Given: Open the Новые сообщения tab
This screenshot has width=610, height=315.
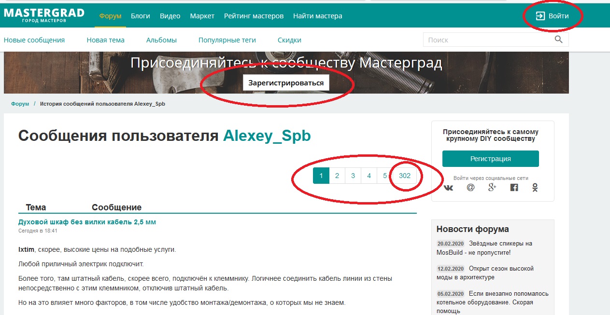Looking at the screenshot, I should (34, 40).
